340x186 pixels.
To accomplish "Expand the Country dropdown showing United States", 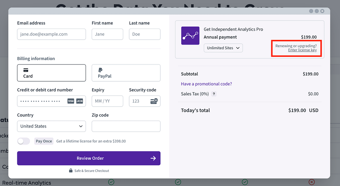I will 51,126.
